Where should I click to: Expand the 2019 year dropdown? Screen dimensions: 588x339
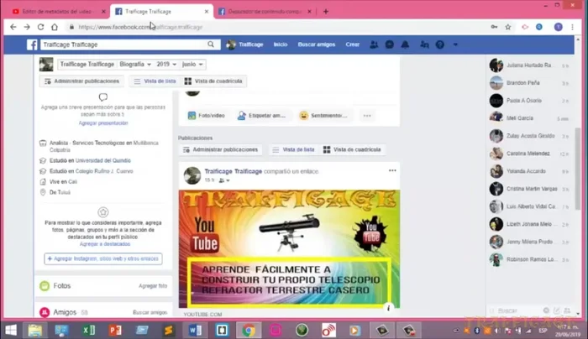point(166,65)
